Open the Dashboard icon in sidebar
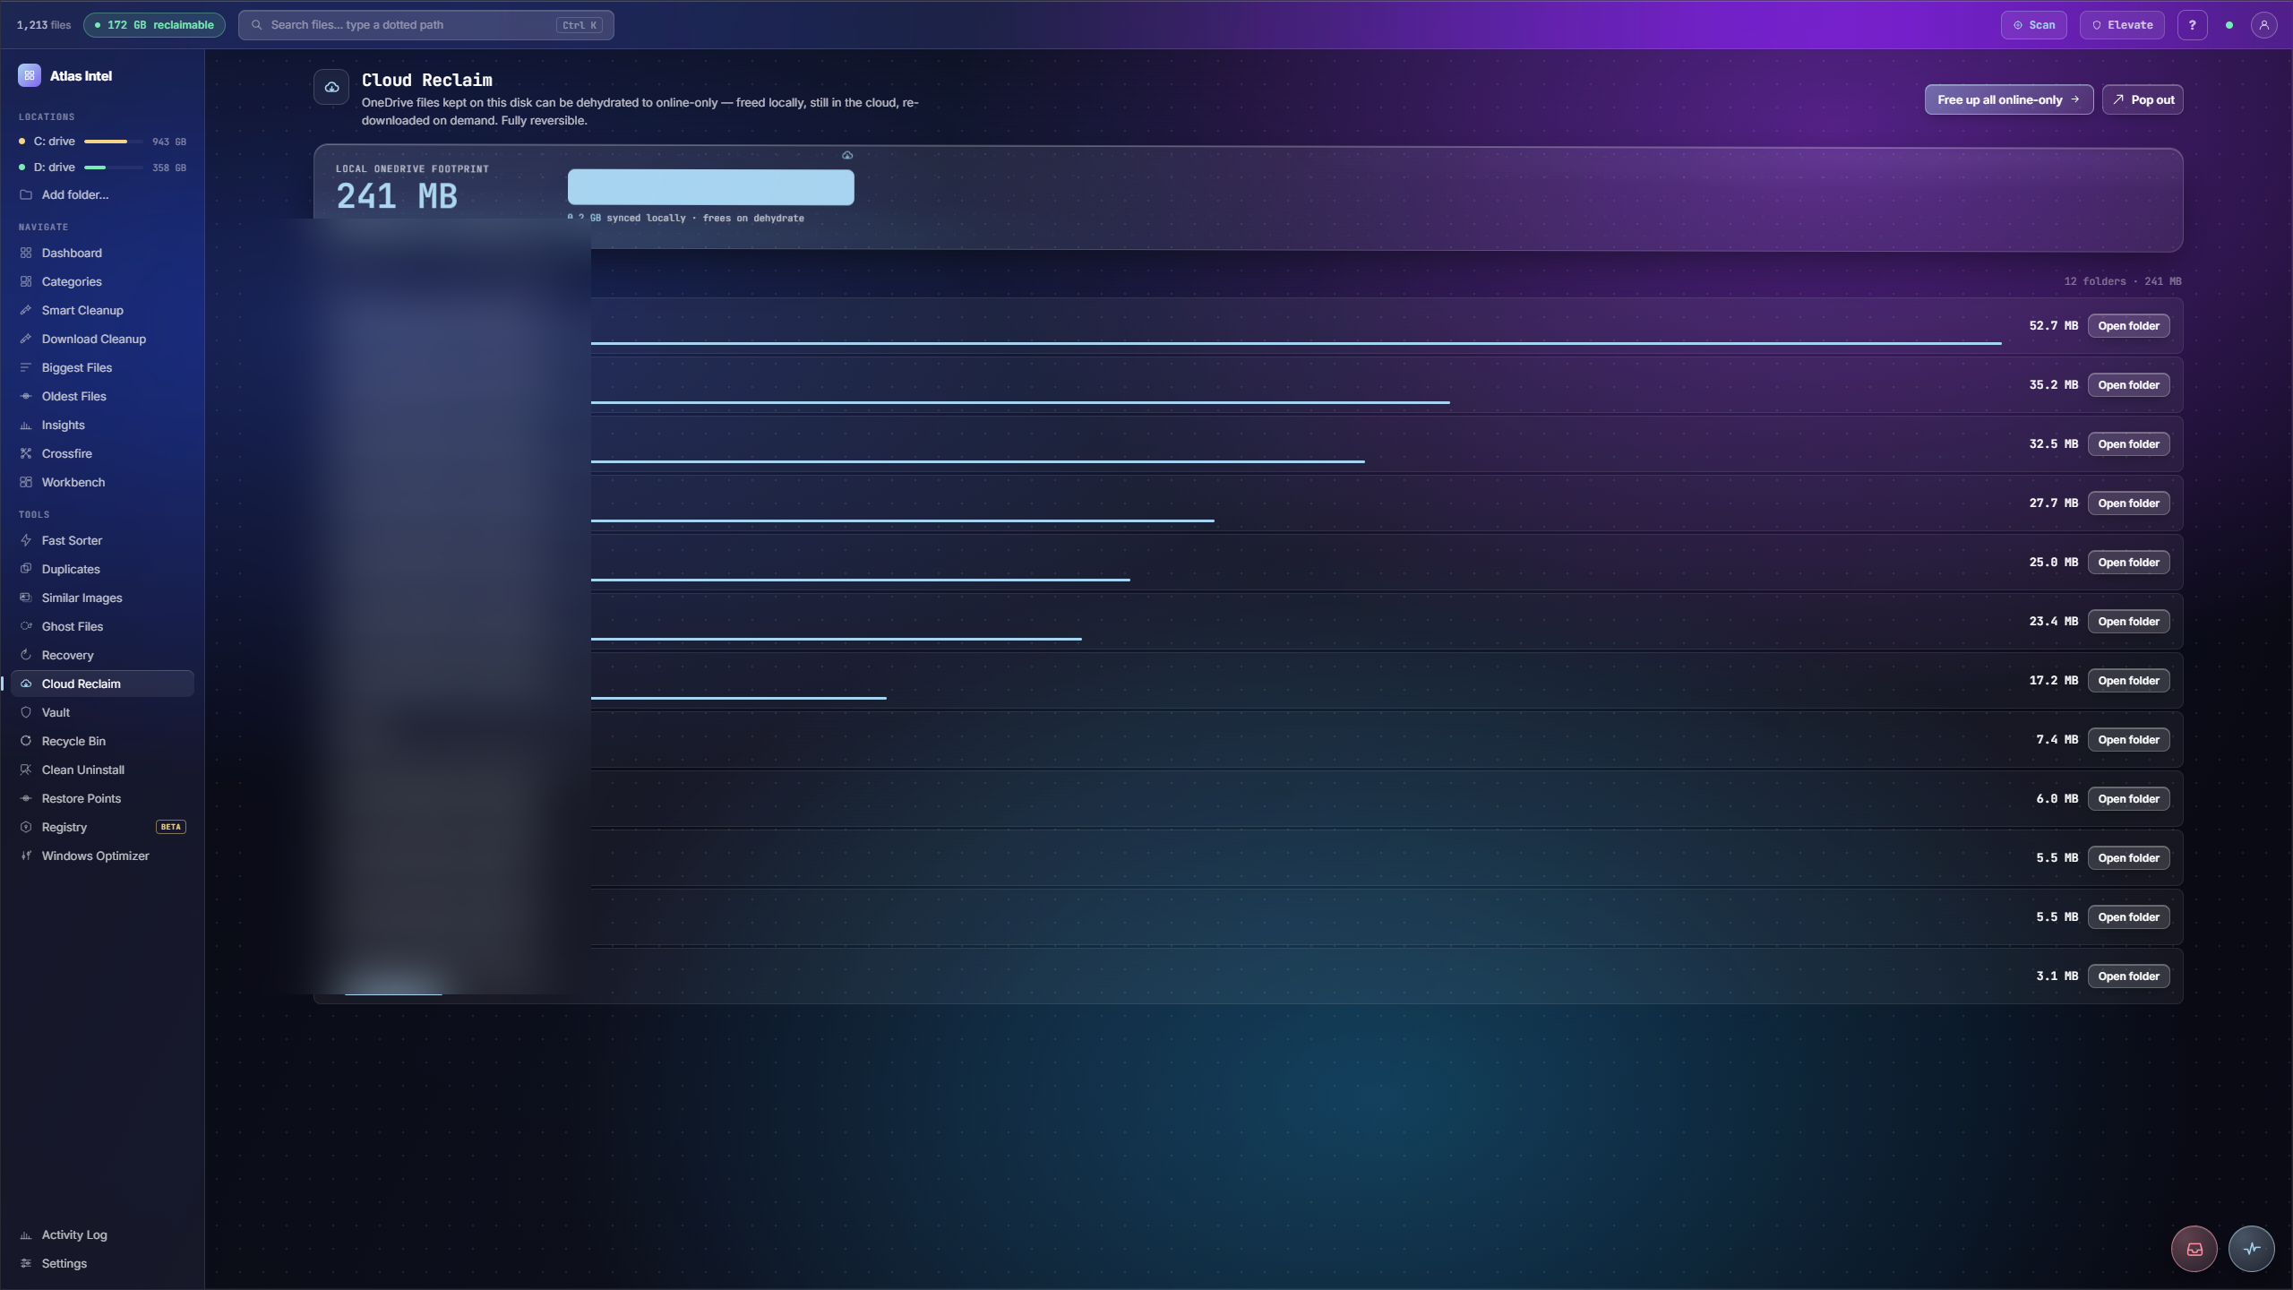This screenshot has width=2293, height=1290. (x=26, y=253)
